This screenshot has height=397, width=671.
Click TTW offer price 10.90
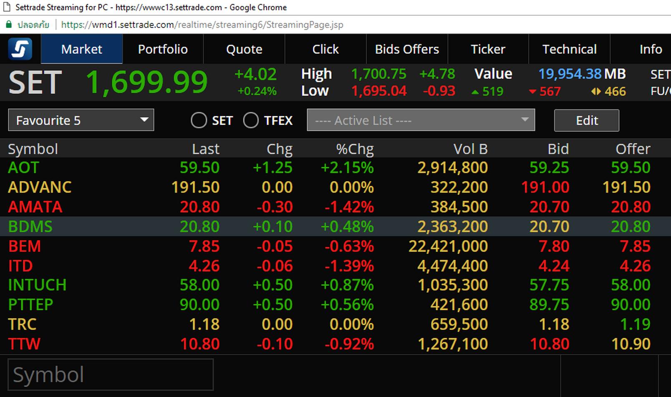tap(631, 344)
